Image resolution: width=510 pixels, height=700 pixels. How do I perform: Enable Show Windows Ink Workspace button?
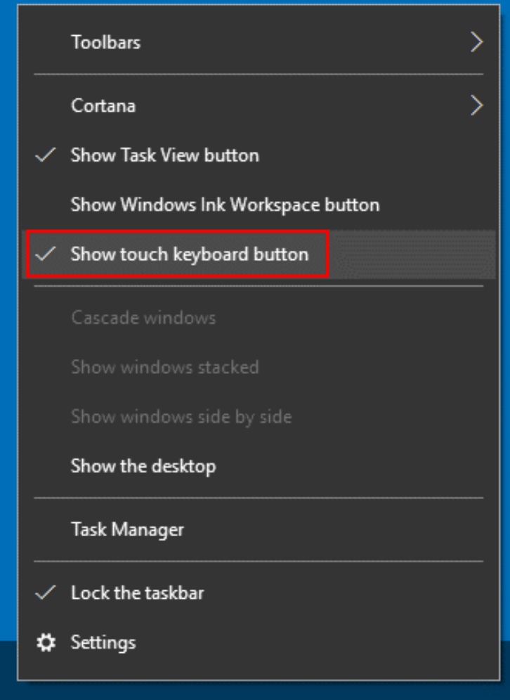(x=259, y=205)
